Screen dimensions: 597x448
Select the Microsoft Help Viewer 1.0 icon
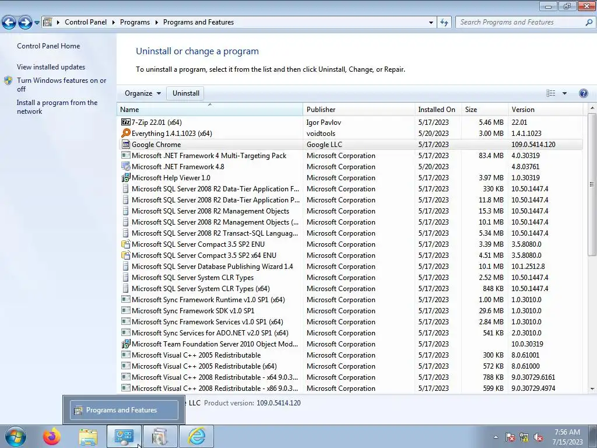click(126, 177)
